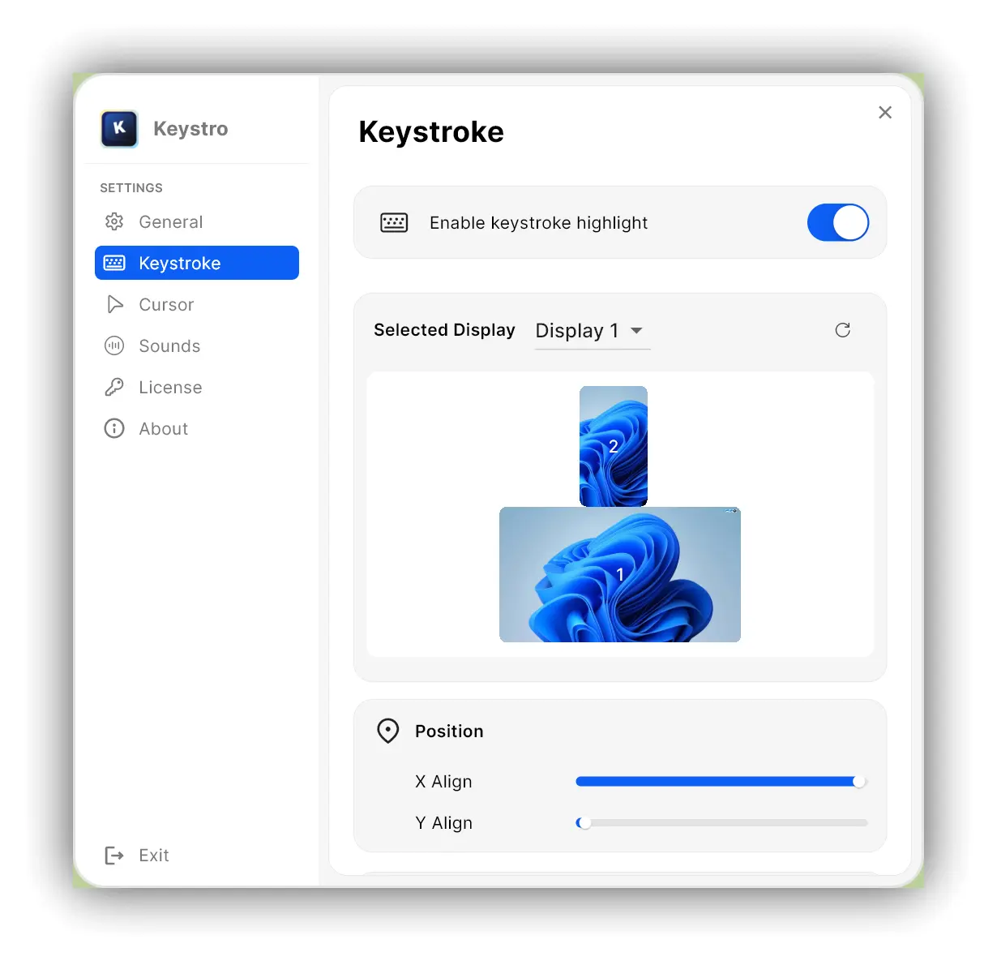Go to Cursor settings
Screen dimensions: 997x961
tap(197, 304)
